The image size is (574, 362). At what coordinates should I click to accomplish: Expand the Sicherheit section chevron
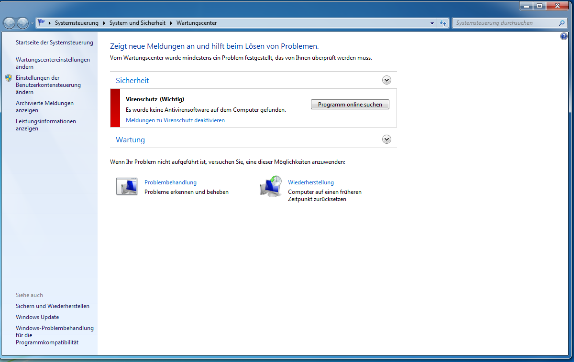coord(387,80)
